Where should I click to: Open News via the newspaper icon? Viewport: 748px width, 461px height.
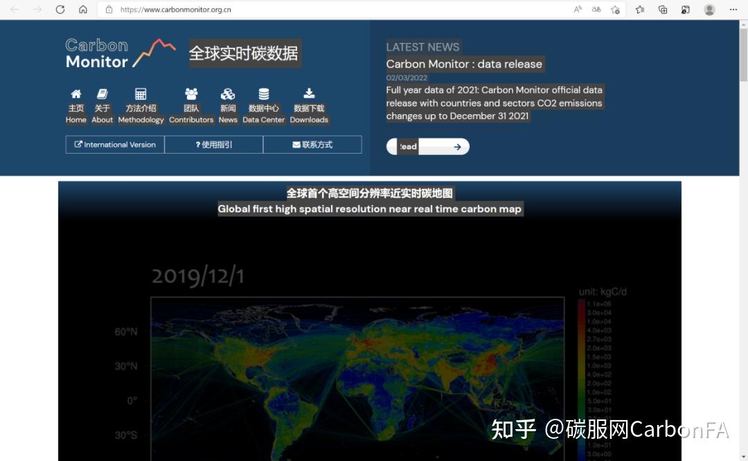[x=228, y=94]
